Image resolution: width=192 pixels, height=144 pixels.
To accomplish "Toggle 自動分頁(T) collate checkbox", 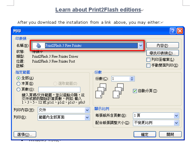I will [x=135, y=91].
